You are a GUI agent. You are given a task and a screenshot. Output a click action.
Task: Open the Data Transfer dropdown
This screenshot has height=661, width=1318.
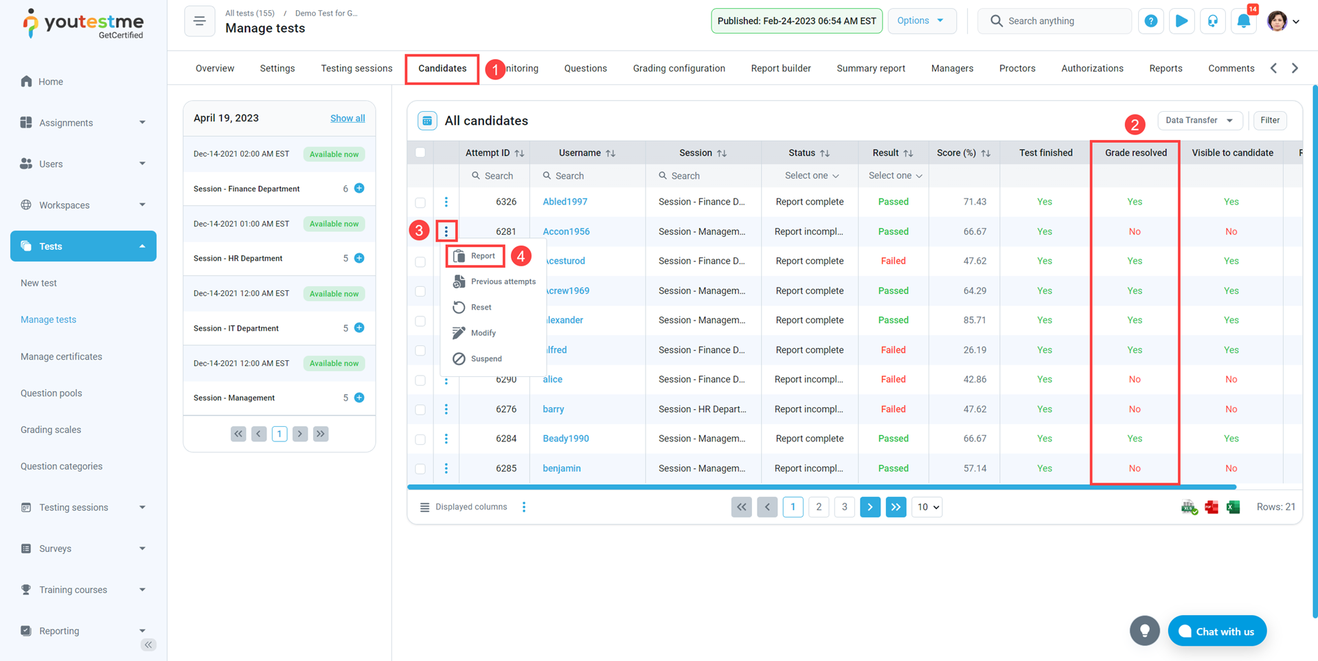pos(1199,120)
